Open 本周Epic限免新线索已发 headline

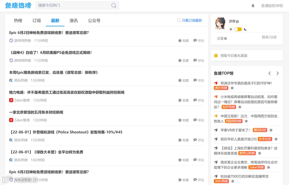54,72
